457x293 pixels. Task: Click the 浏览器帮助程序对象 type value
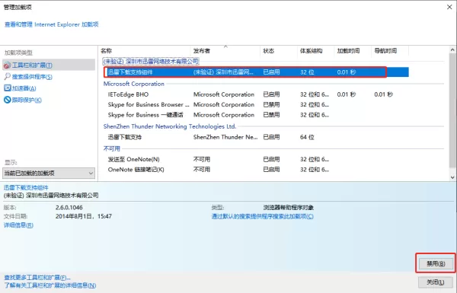point(288,207)
